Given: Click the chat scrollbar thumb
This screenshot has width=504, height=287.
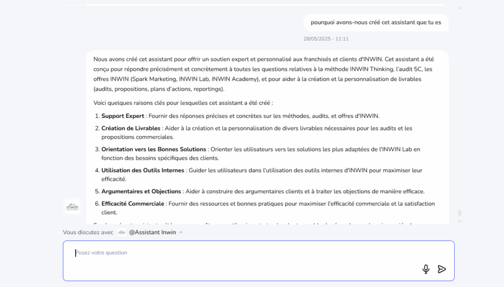Looking at the screenshot, I should tap(460, 213).
